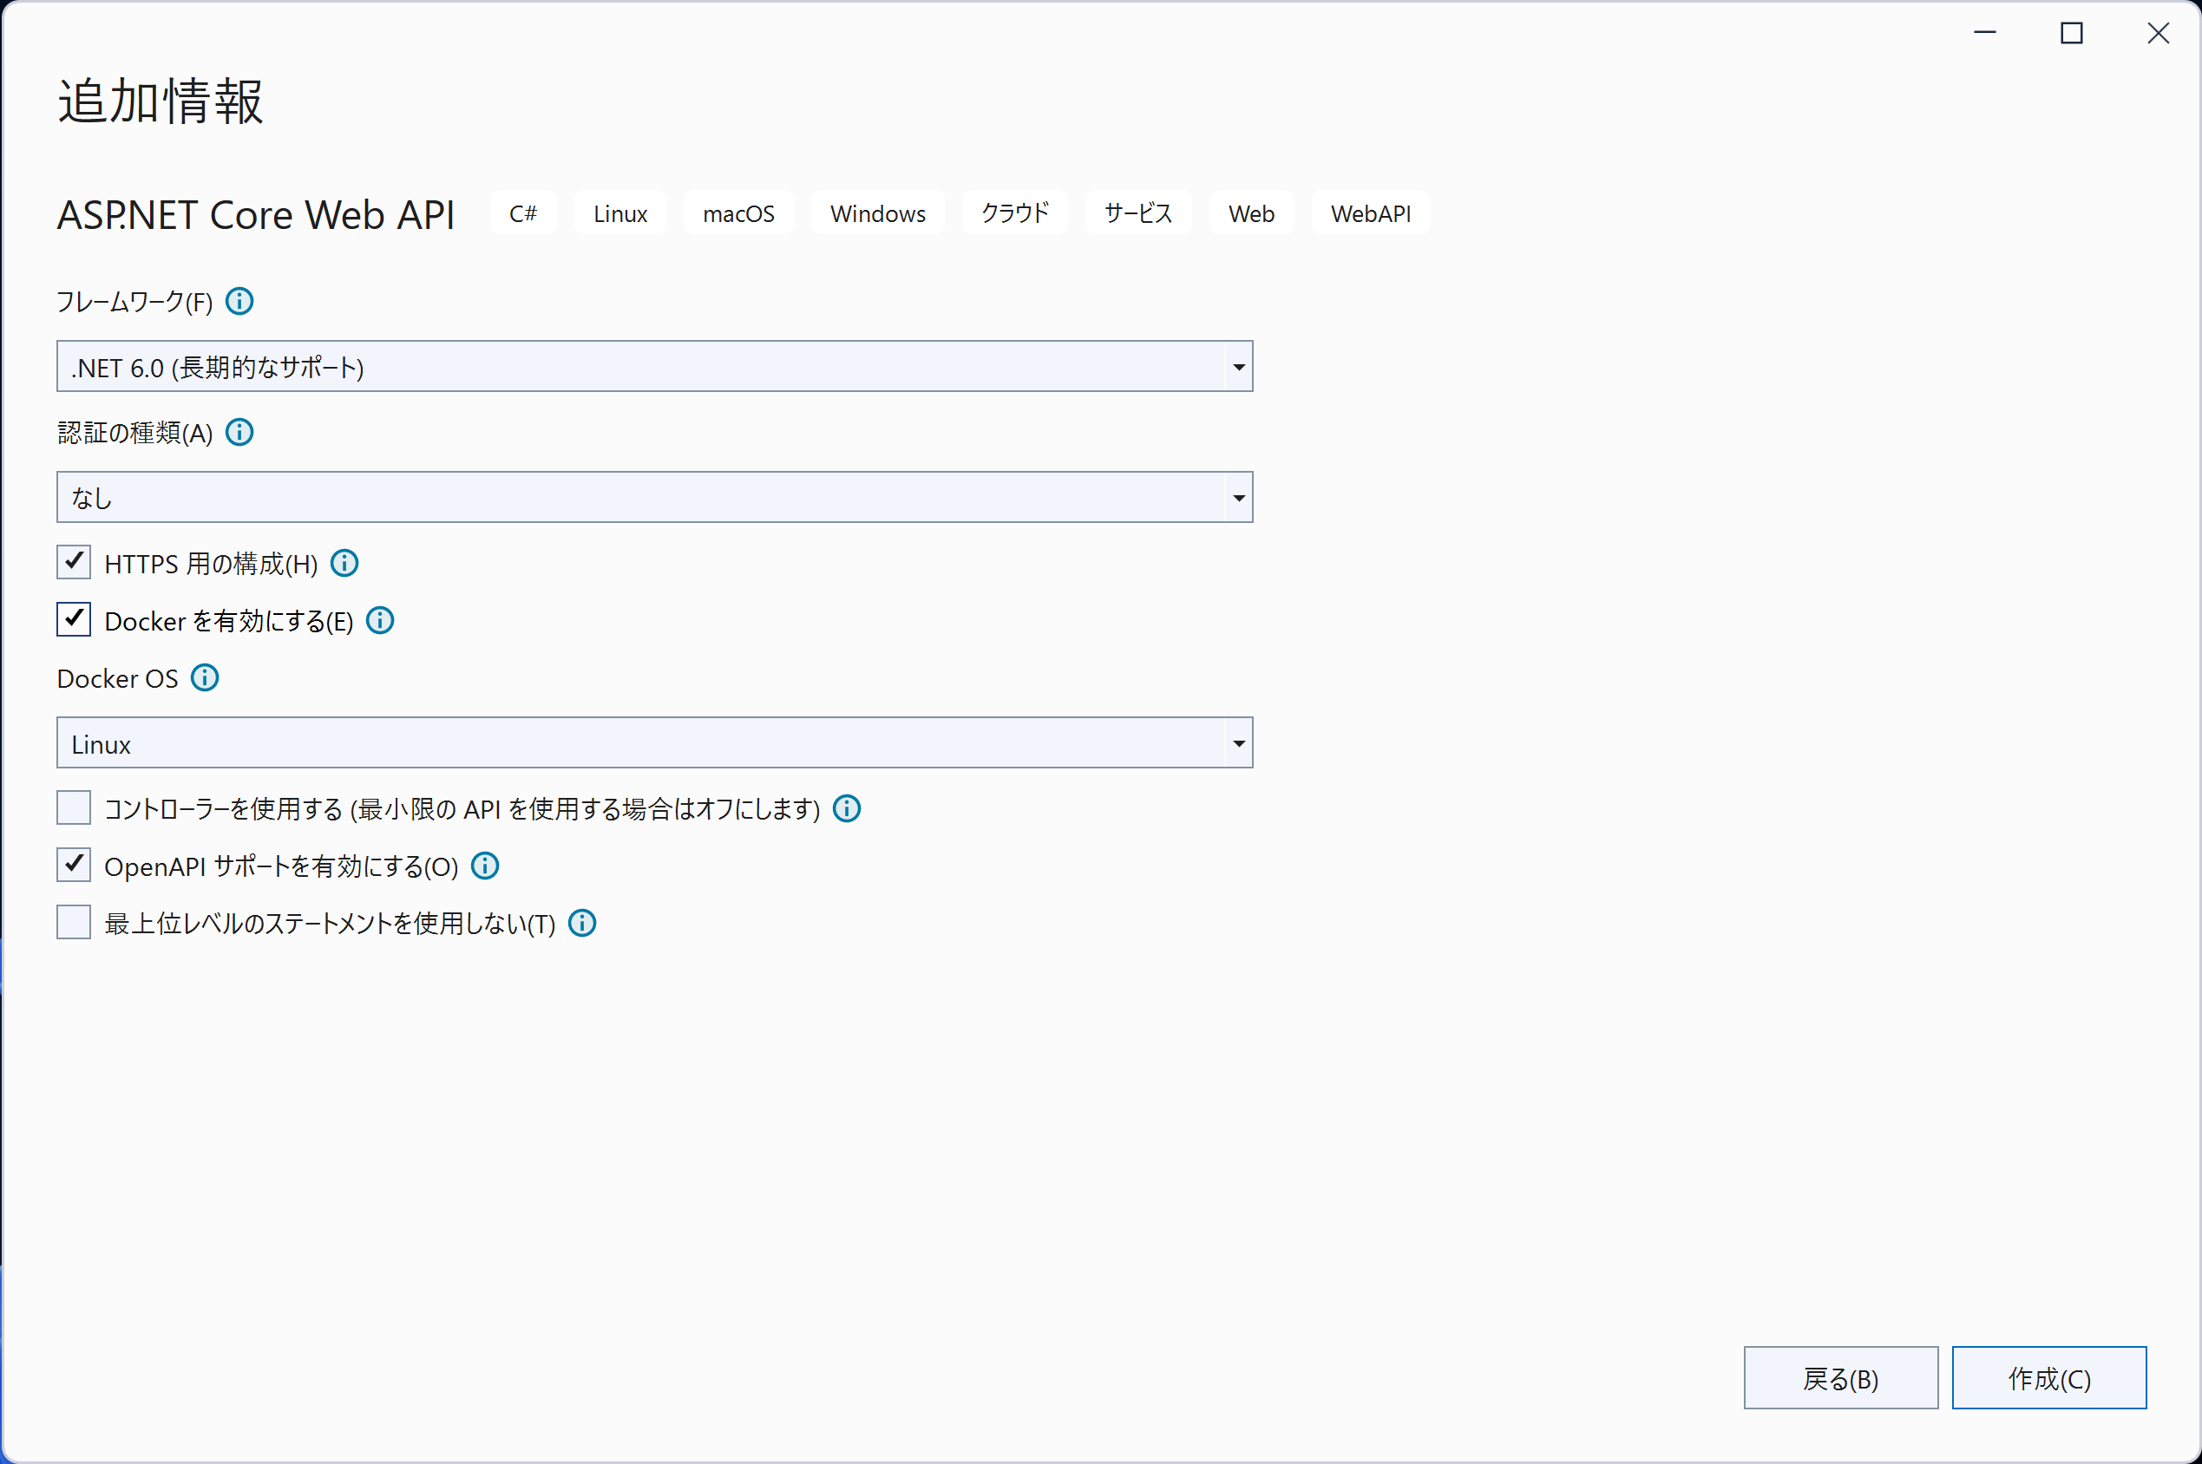Image resolution: width=2202 pixels, height=1464 pixels.
Task: Check 最上位レベルのステートメントを使用しない checkbox
Action: (74, 923)
